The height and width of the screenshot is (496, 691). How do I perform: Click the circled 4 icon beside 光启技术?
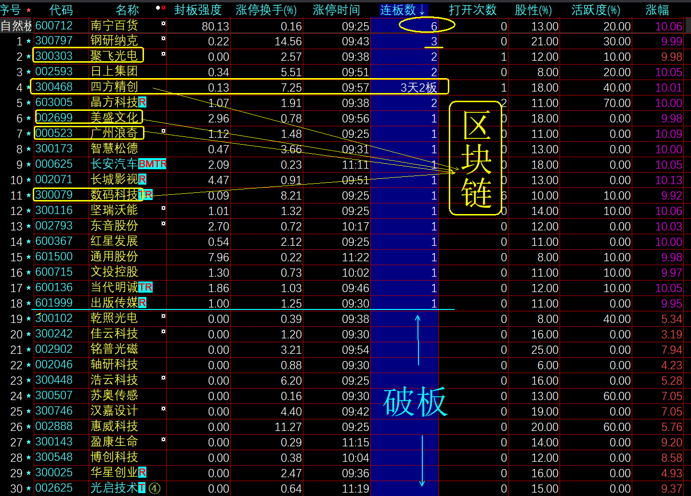[154, 488]
